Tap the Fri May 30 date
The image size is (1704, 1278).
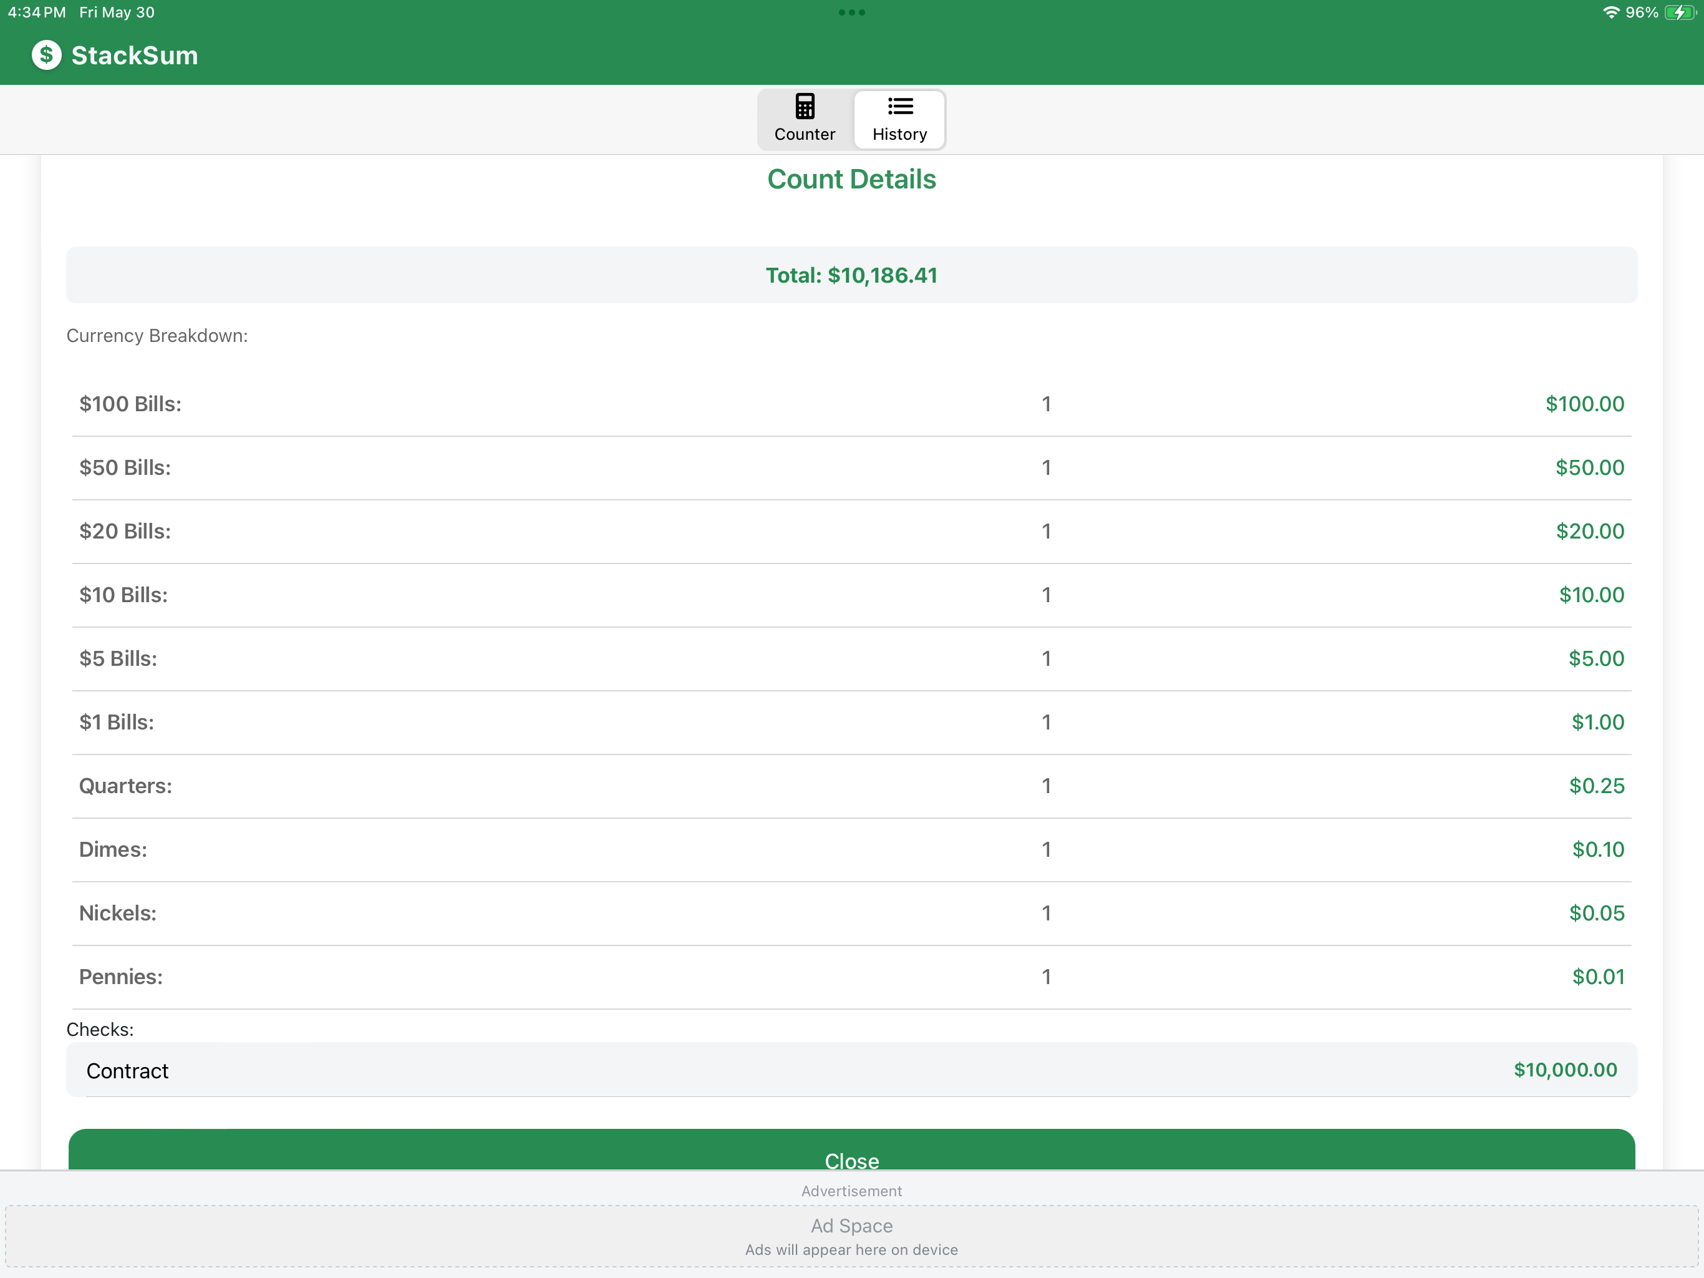click(117, 12)
